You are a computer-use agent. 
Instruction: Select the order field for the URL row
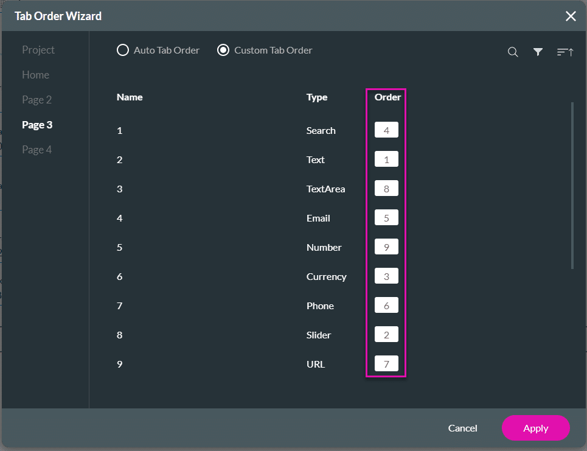pyautogui.click(x=386, y=363)
